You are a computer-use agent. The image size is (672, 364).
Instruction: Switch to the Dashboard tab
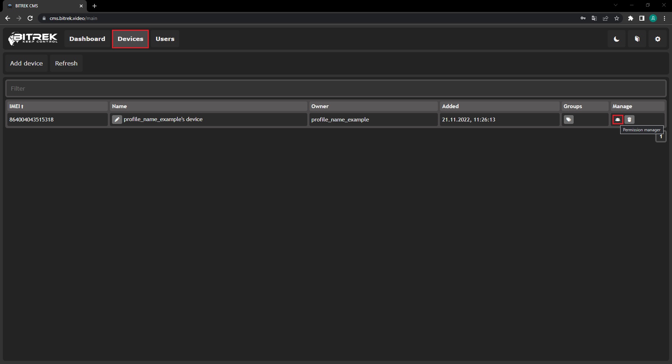(x=87, y=39)
